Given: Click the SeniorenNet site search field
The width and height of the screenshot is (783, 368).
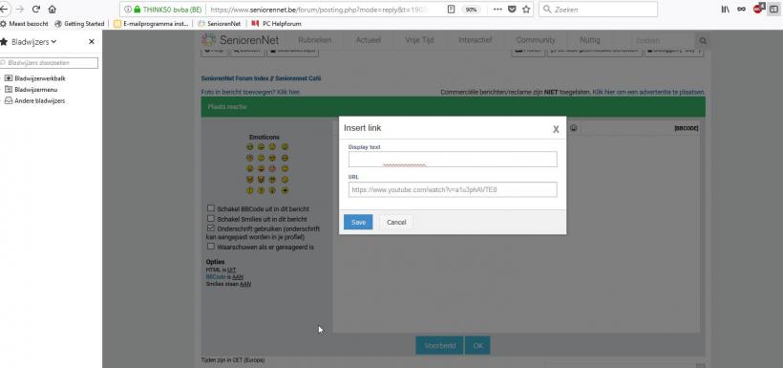Looking at the screenshot, I should coord(662,40).
